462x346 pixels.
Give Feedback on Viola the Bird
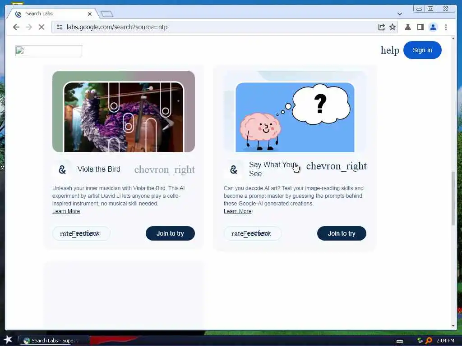pos(81,234)
